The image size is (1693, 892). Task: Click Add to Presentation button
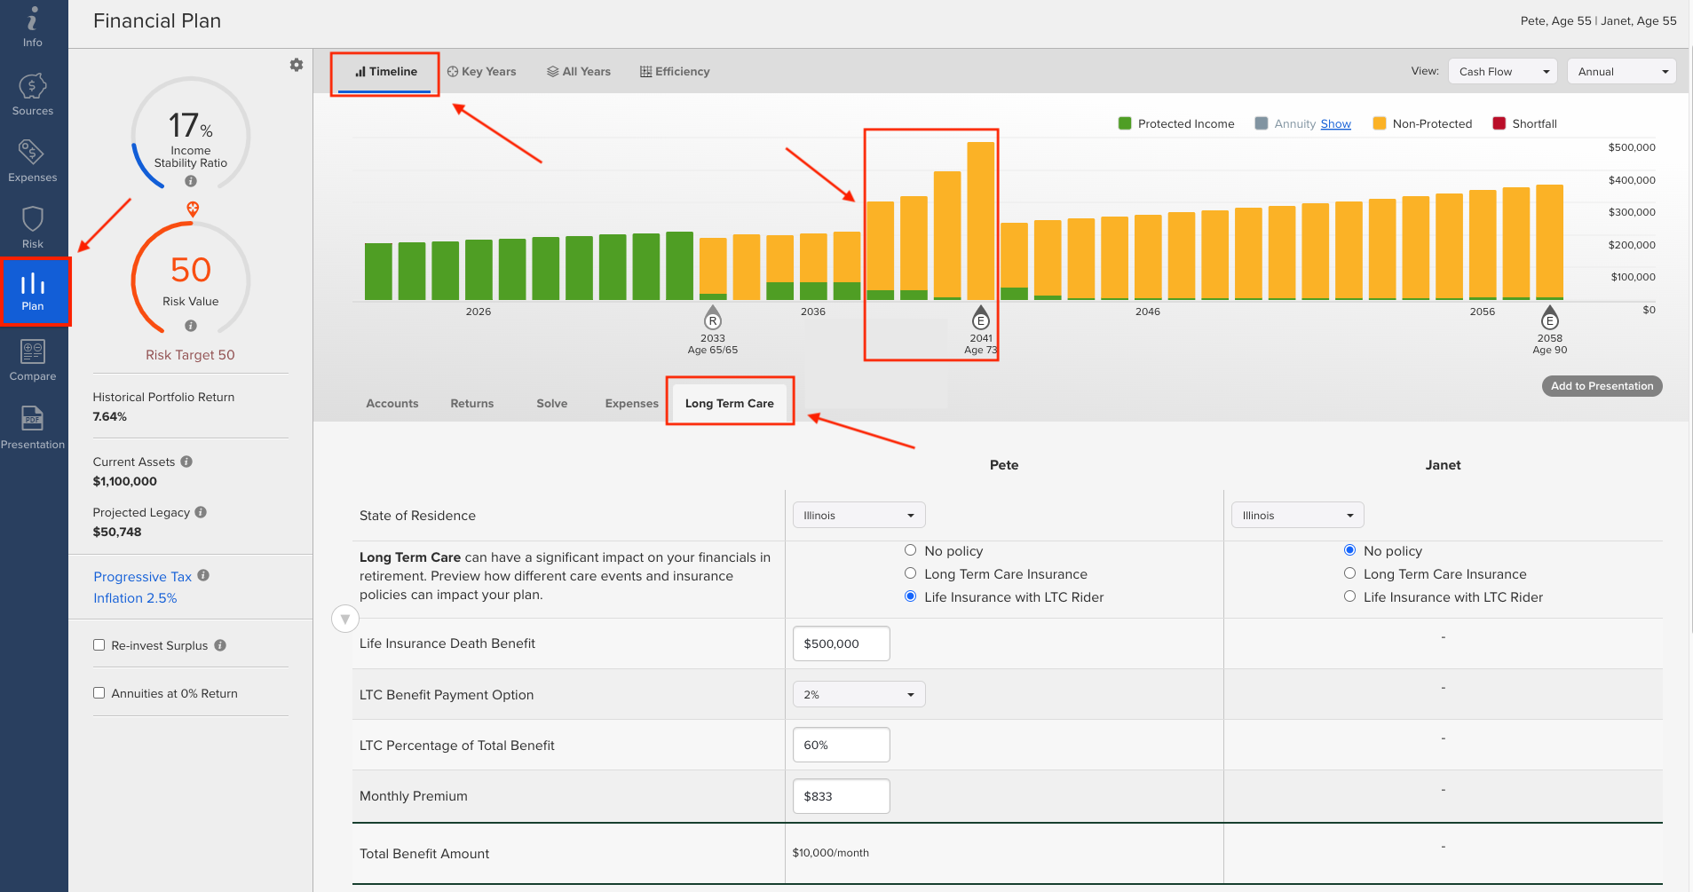[1602, 386]
